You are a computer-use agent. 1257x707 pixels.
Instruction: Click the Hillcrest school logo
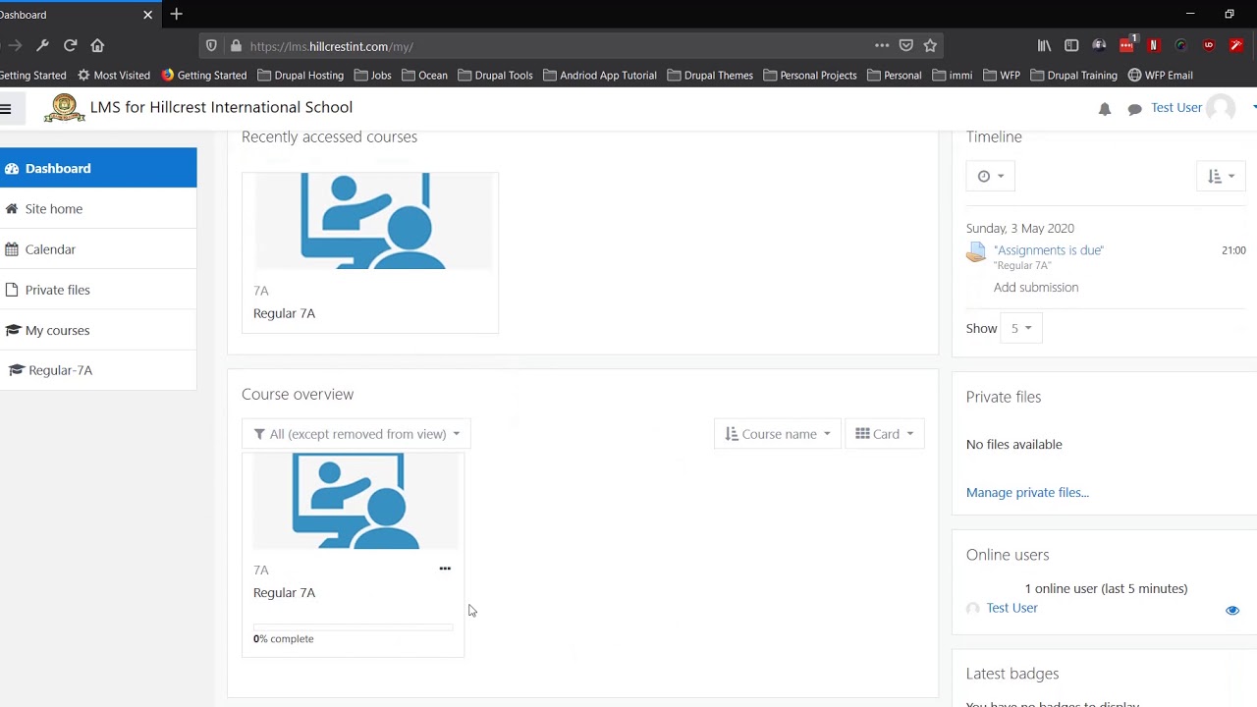tap(64, 107)
